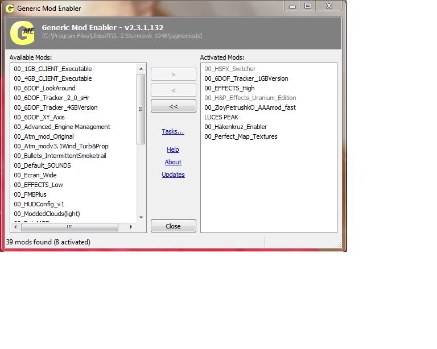This screenshot has height=349, width=437.
Task: Select 00_ModdedClouds(light) mod
Action: [47, 214]
